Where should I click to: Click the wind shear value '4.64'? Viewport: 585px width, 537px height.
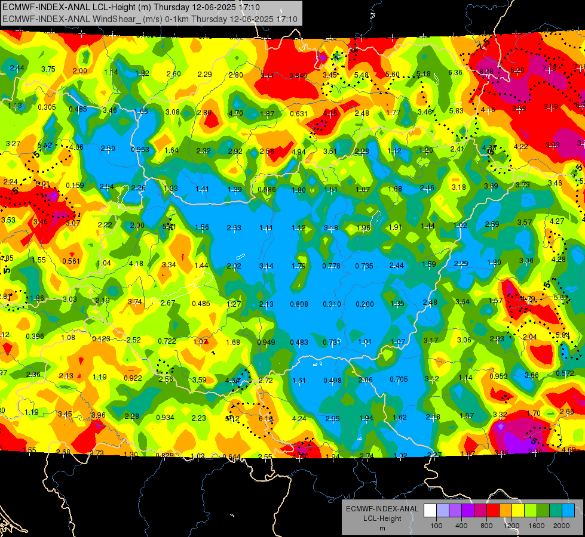pos(232,381)
